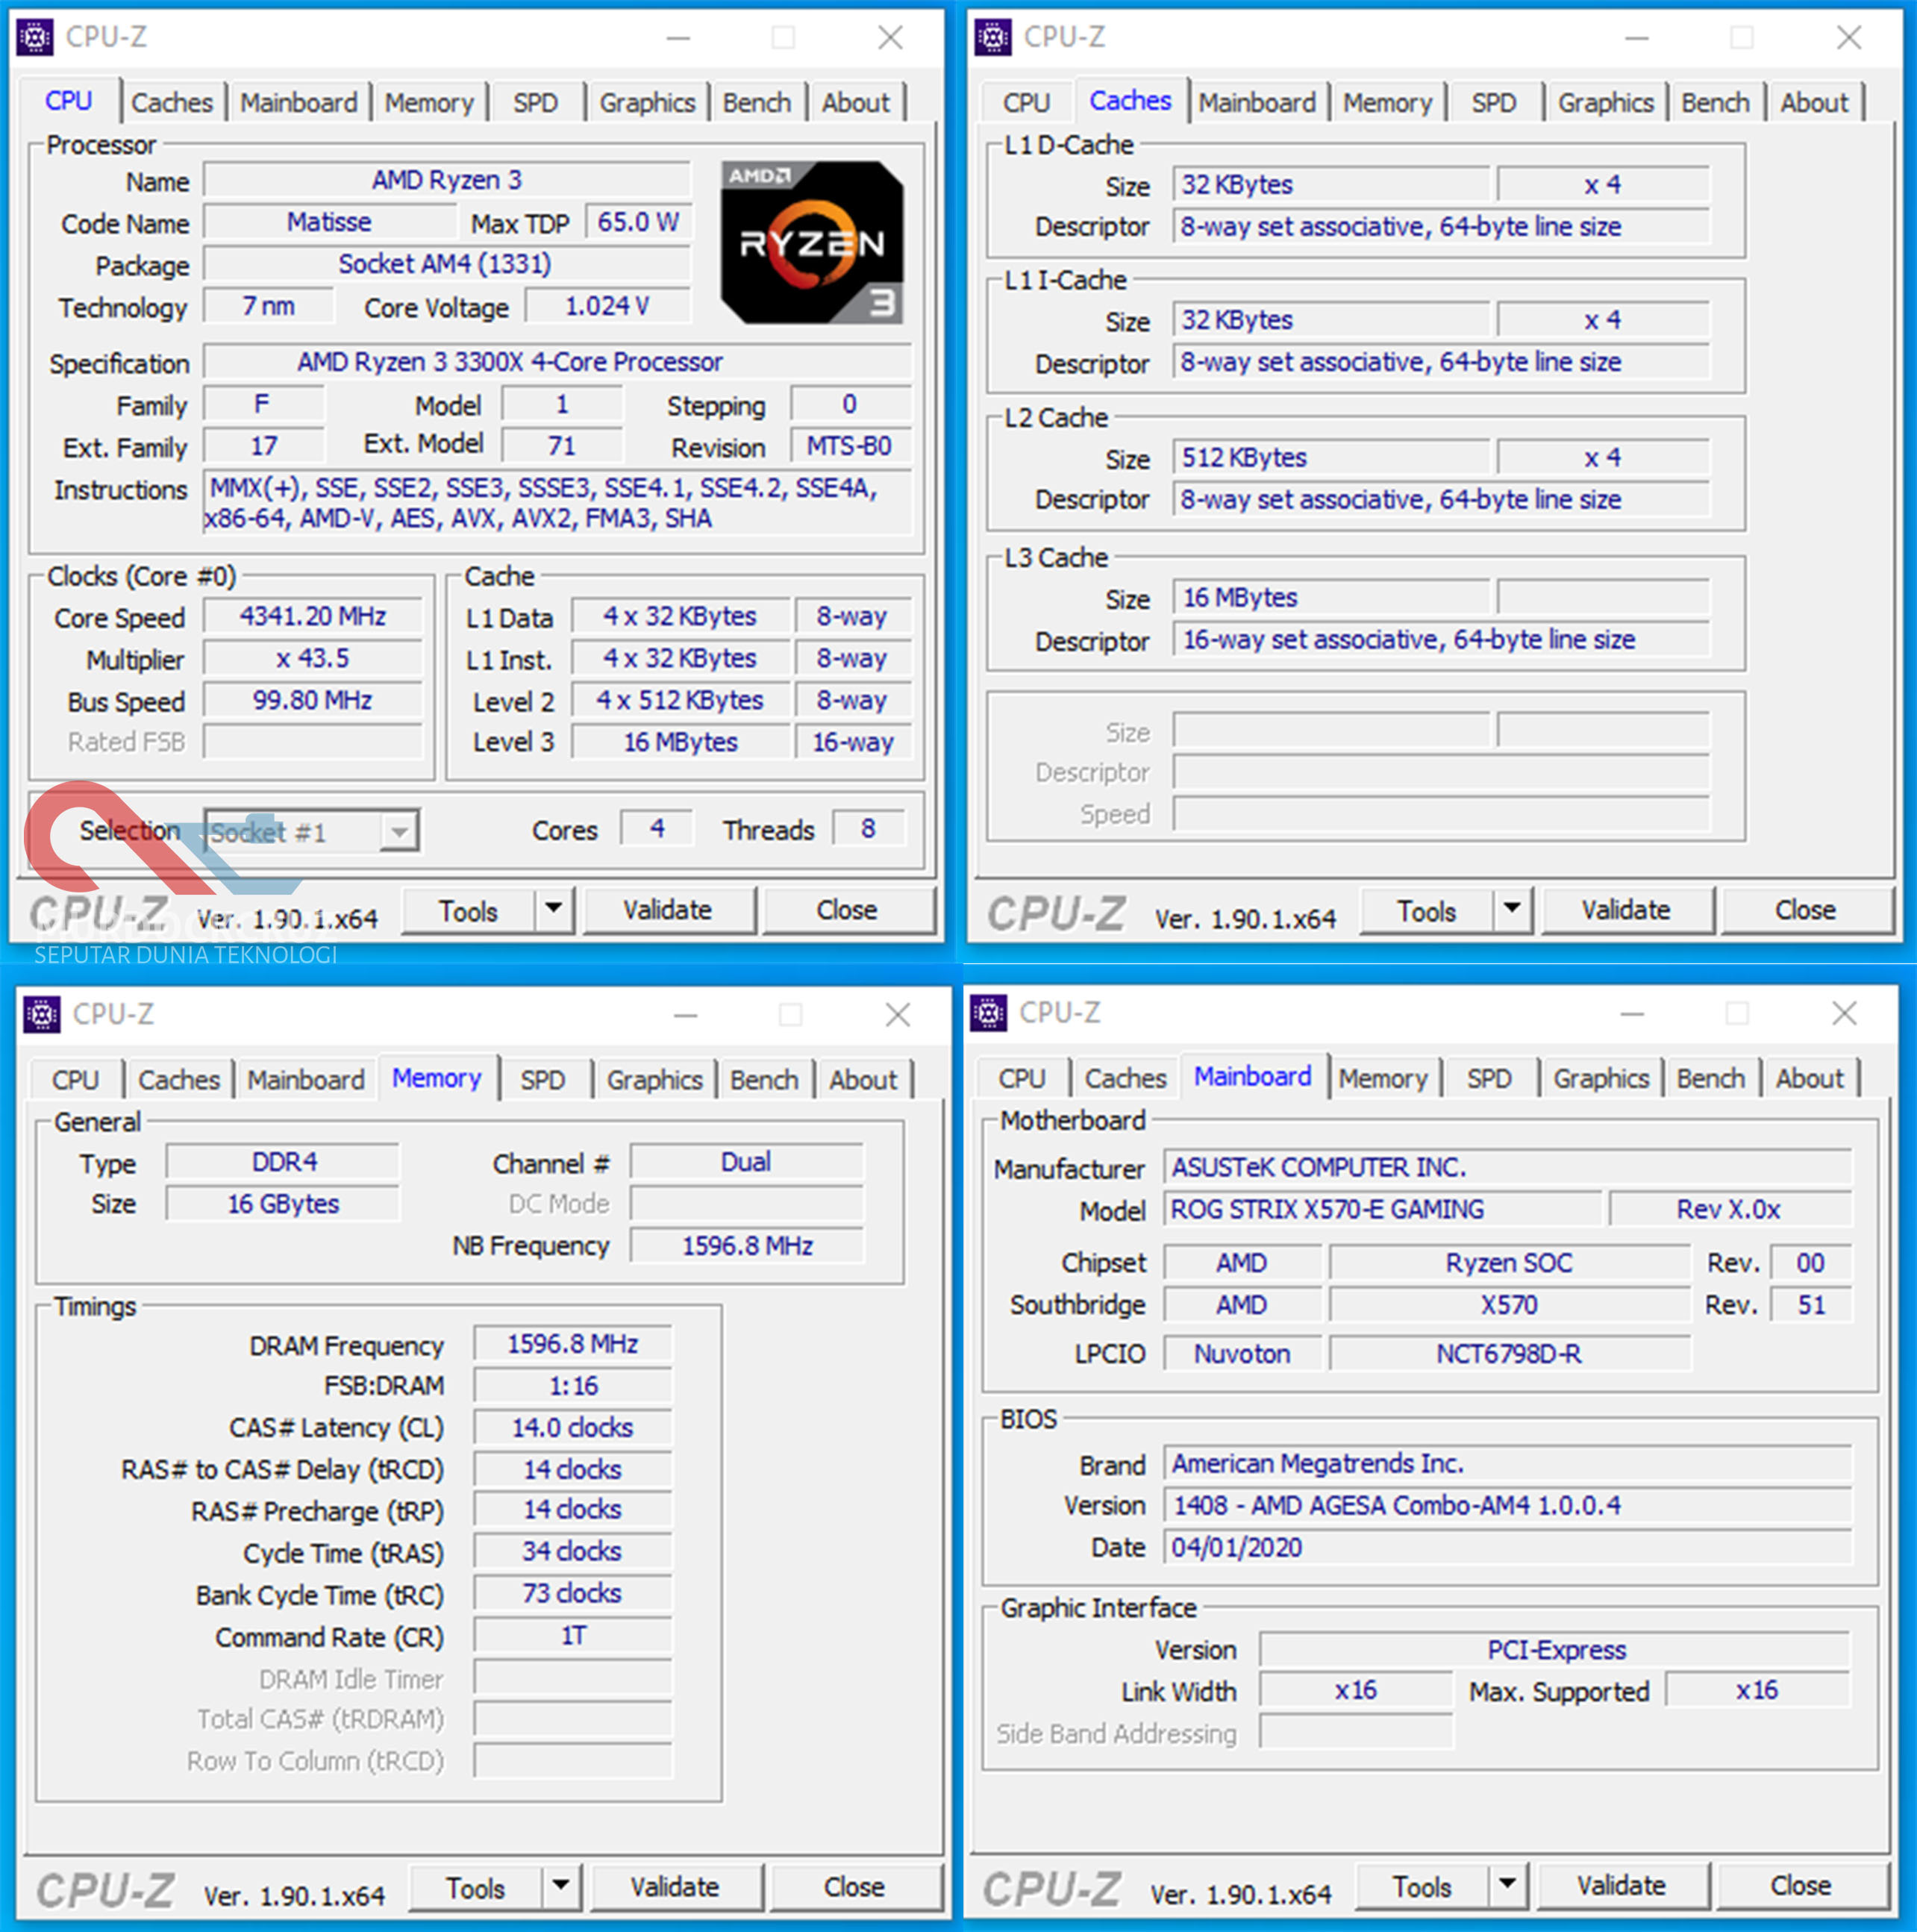Click Model value ROG STRIX X570-E GAMING
Viewport: 1917px width, 1932px height.
(1383, 1210)
